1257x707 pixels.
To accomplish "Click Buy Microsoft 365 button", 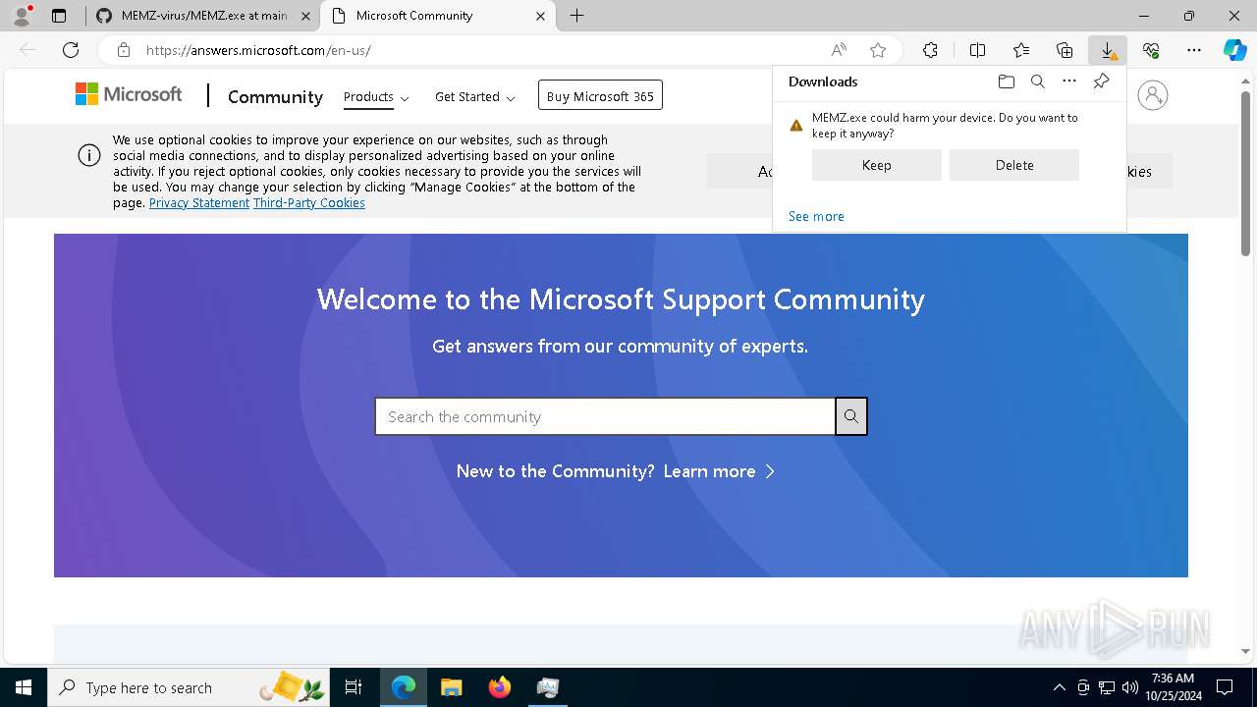I will point(600,95).
